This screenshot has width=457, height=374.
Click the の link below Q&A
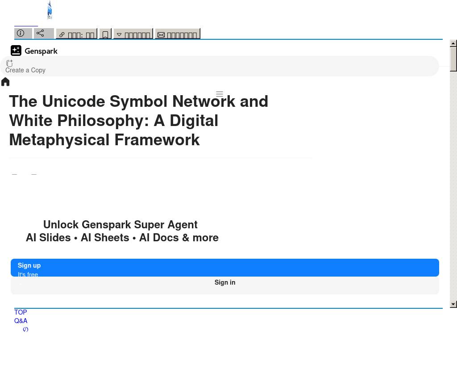pyautogui.click(x=25, y=329)
